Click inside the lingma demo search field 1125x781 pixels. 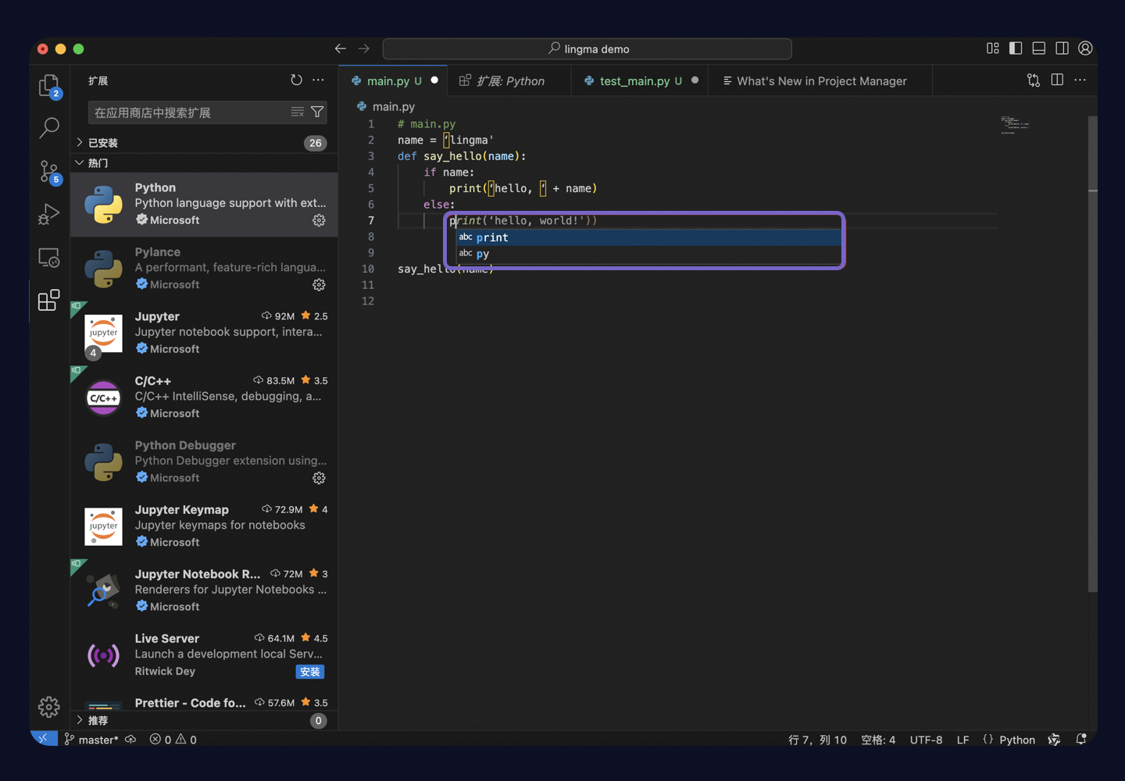[587, 48]
